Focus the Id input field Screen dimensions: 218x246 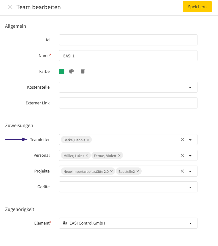click(128, 40)
